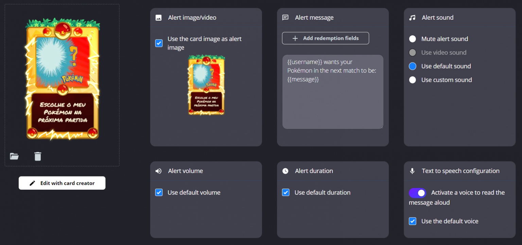Image resolution: width=522 pixels, height=245 pixels.
Task: Toggle off Activate a voice to read the message
Action: (x=417, y=193)
